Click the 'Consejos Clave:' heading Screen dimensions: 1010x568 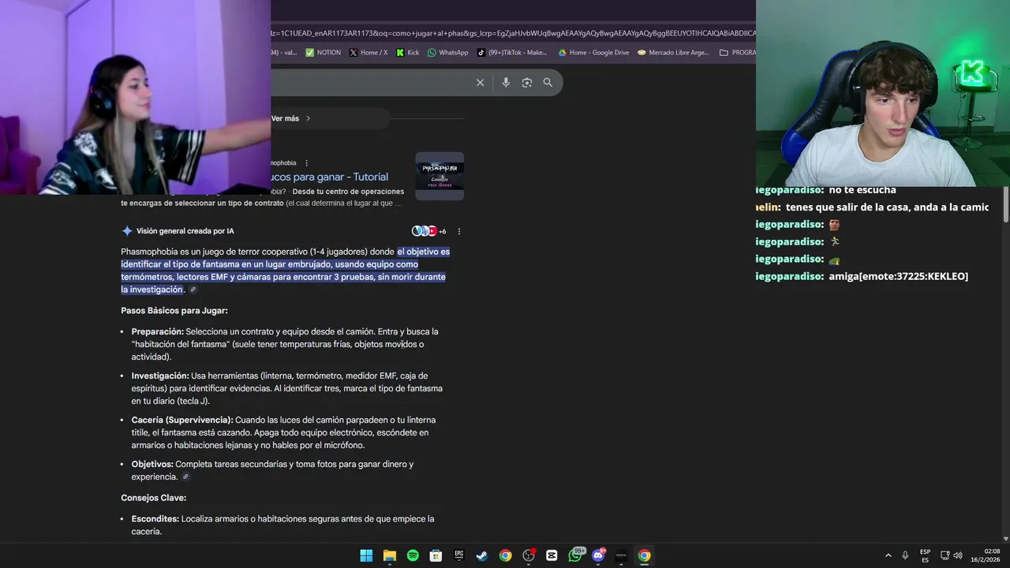coord(154,498)
